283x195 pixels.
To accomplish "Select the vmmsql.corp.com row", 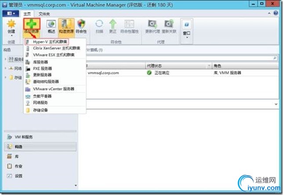I will click(182, 73).
